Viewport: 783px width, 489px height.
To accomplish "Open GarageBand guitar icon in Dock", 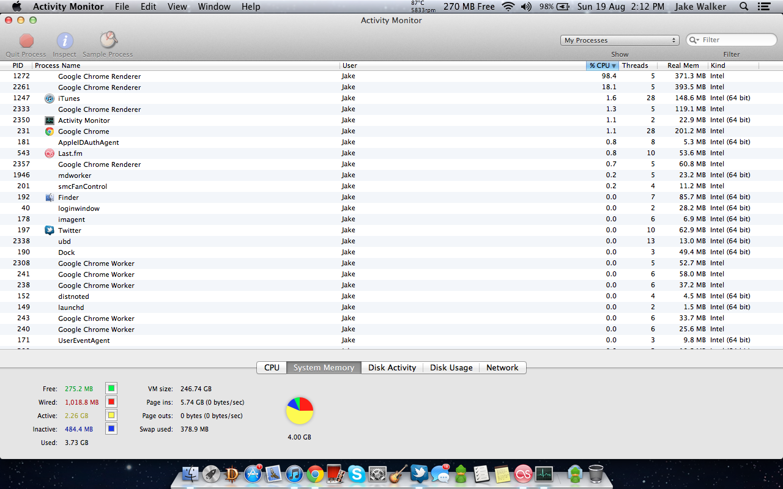I will (398, 474).
